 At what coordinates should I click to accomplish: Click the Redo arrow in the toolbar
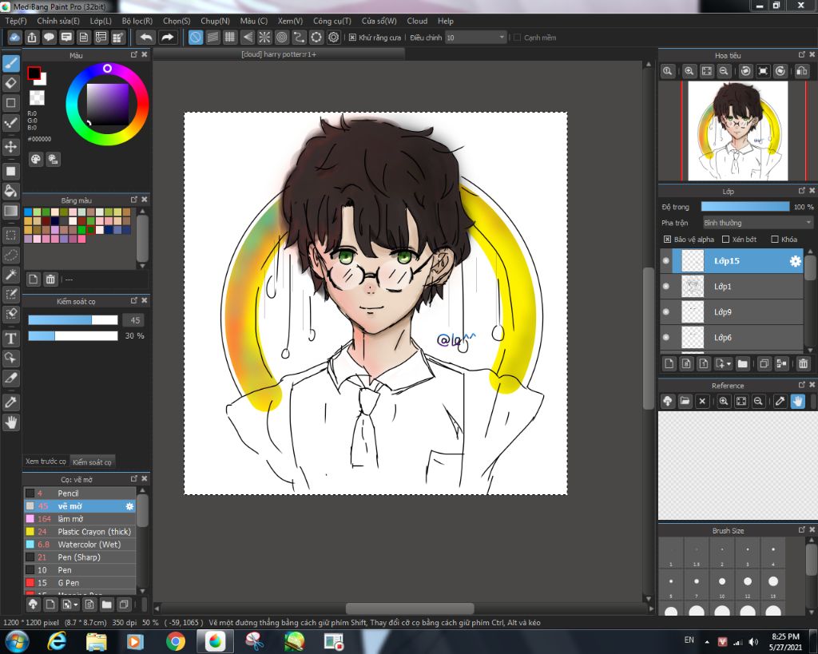(x=167, y=38)
